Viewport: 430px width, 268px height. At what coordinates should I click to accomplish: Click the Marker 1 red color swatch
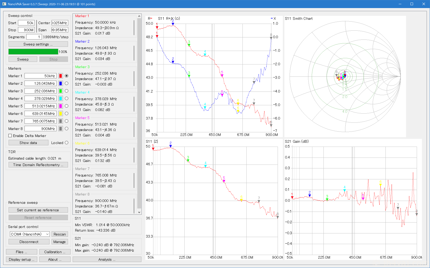[60, 76]
